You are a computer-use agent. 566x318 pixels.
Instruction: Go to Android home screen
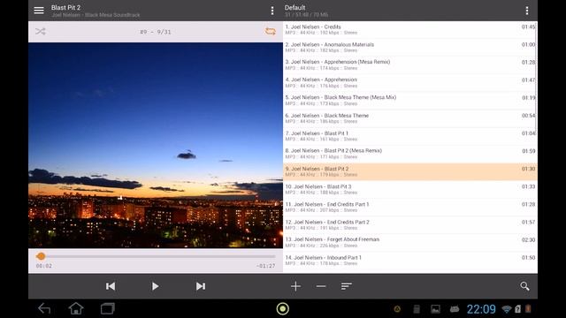[76, 308]
